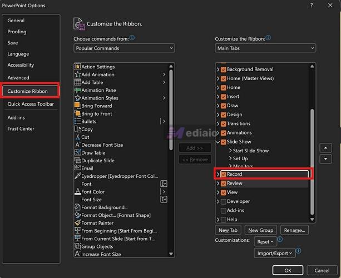
Task: Open the Main Tabs dropdown
Action: click(x=265, y=48)
